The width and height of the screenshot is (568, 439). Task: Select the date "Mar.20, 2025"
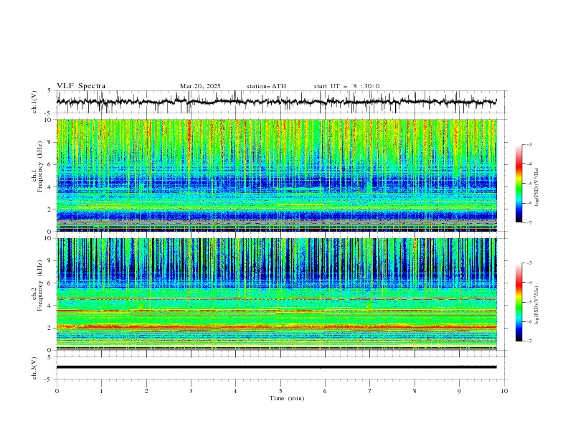tap(200, 86)
